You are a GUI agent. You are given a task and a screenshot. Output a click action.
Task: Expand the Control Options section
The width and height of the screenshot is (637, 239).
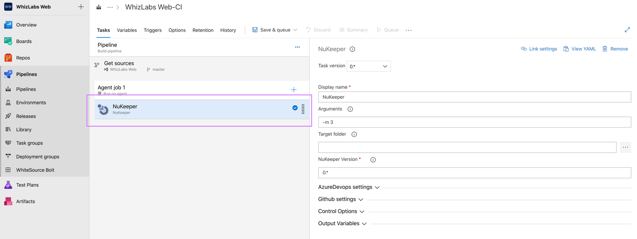pos(341,211)
